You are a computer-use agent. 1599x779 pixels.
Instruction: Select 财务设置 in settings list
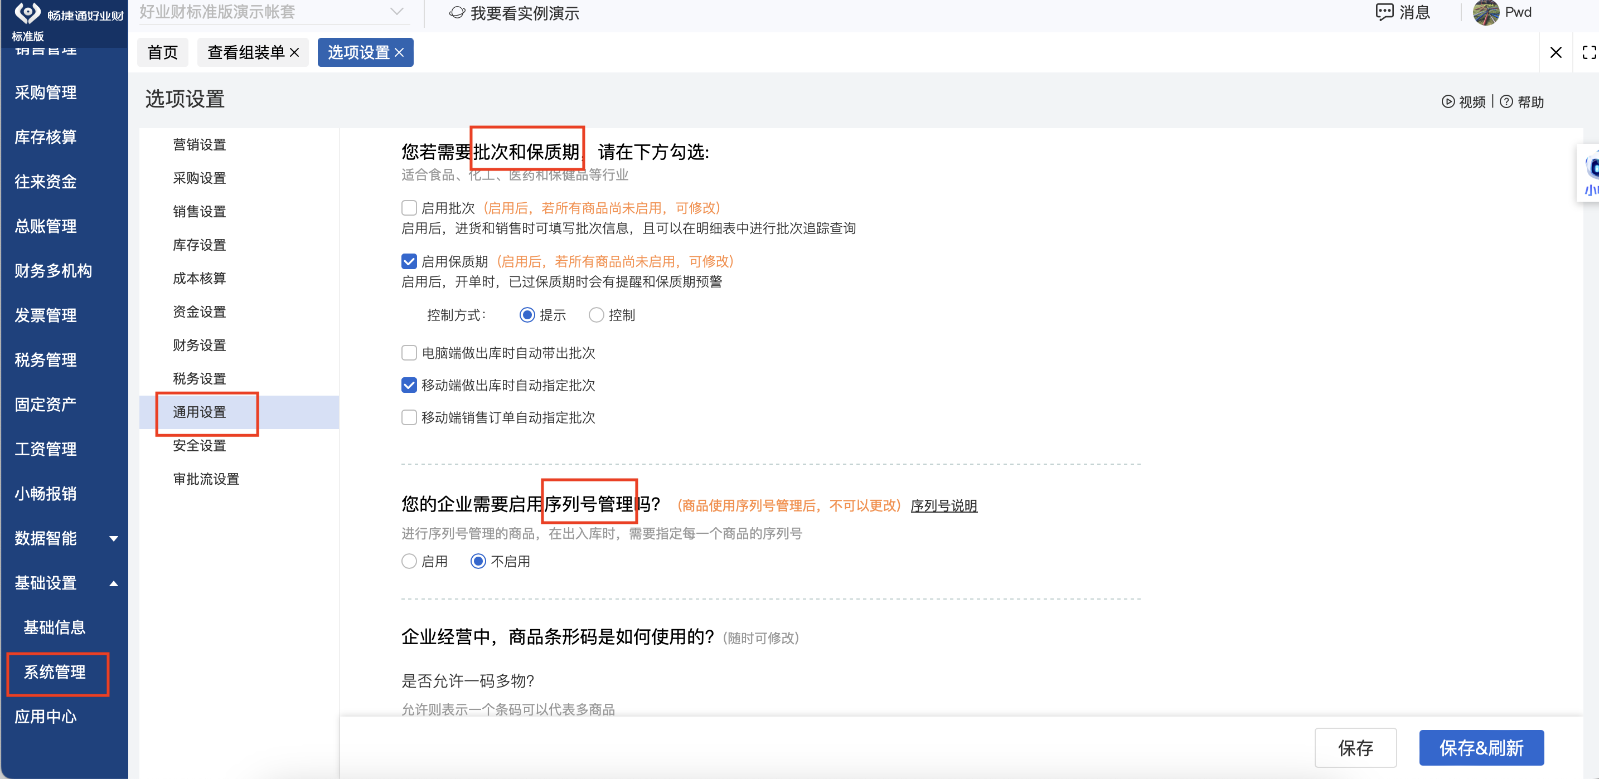pos(199,345)
